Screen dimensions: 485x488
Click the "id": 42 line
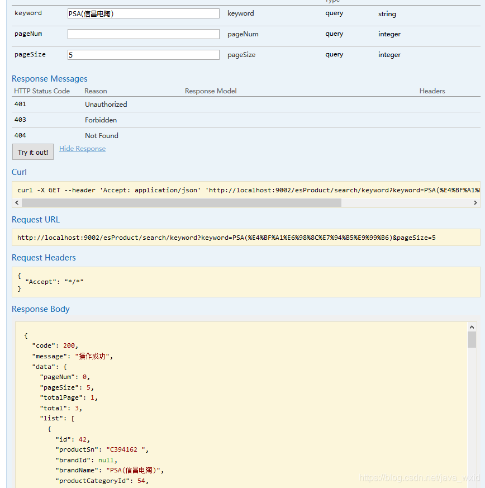[73, 439]
